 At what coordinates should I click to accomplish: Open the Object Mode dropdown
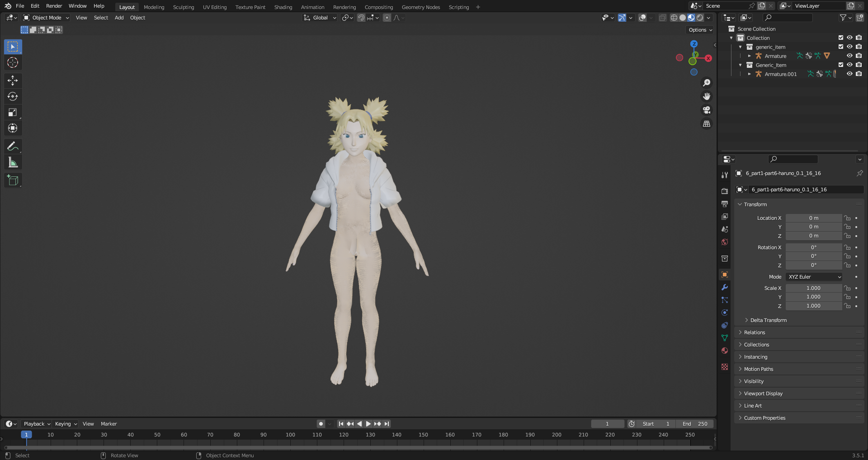click(46, 18)
